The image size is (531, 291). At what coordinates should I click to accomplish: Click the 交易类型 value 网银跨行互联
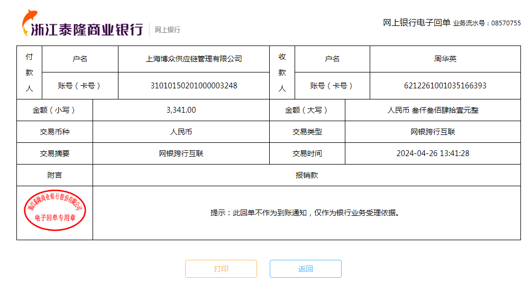coord(433,132)
